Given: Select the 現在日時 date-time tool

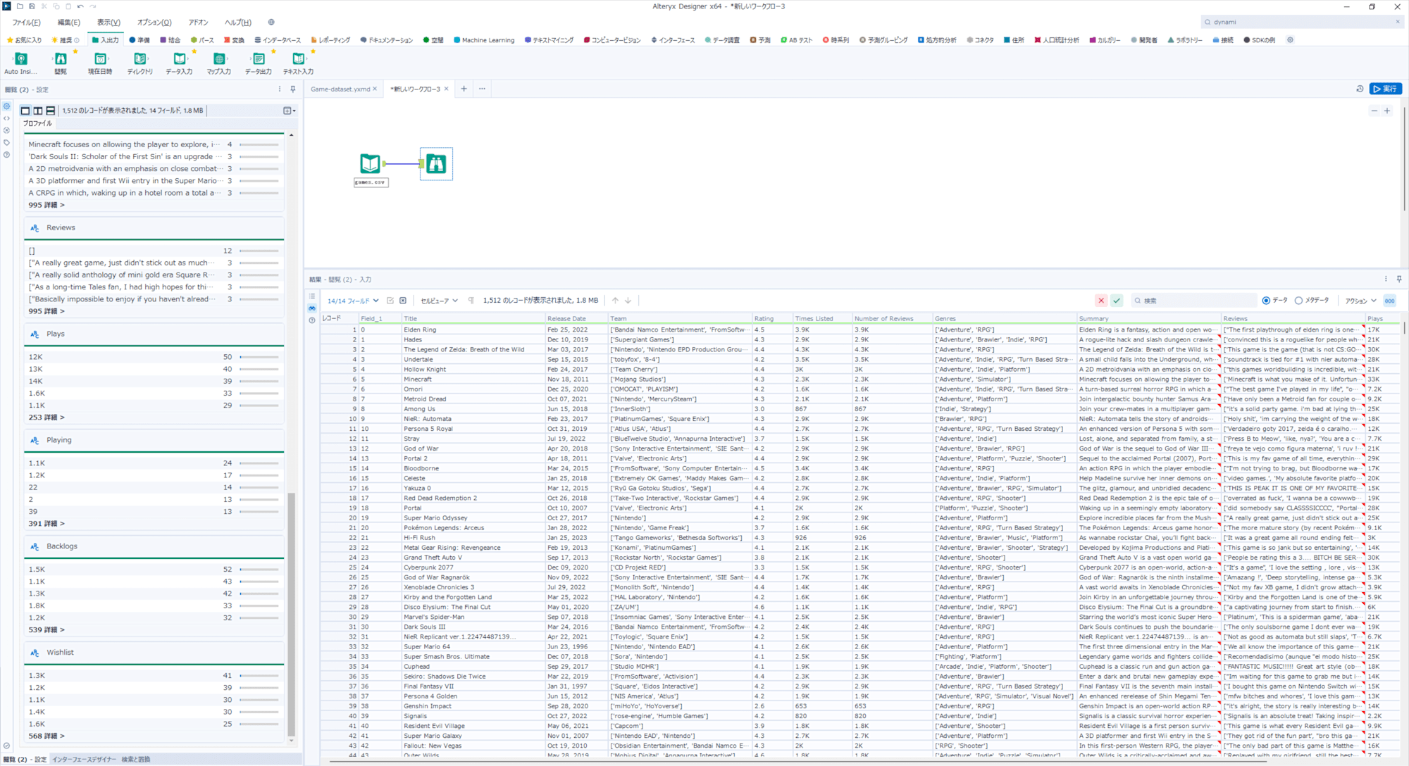Looking at the screenshot, I should [x=100, y=59].
